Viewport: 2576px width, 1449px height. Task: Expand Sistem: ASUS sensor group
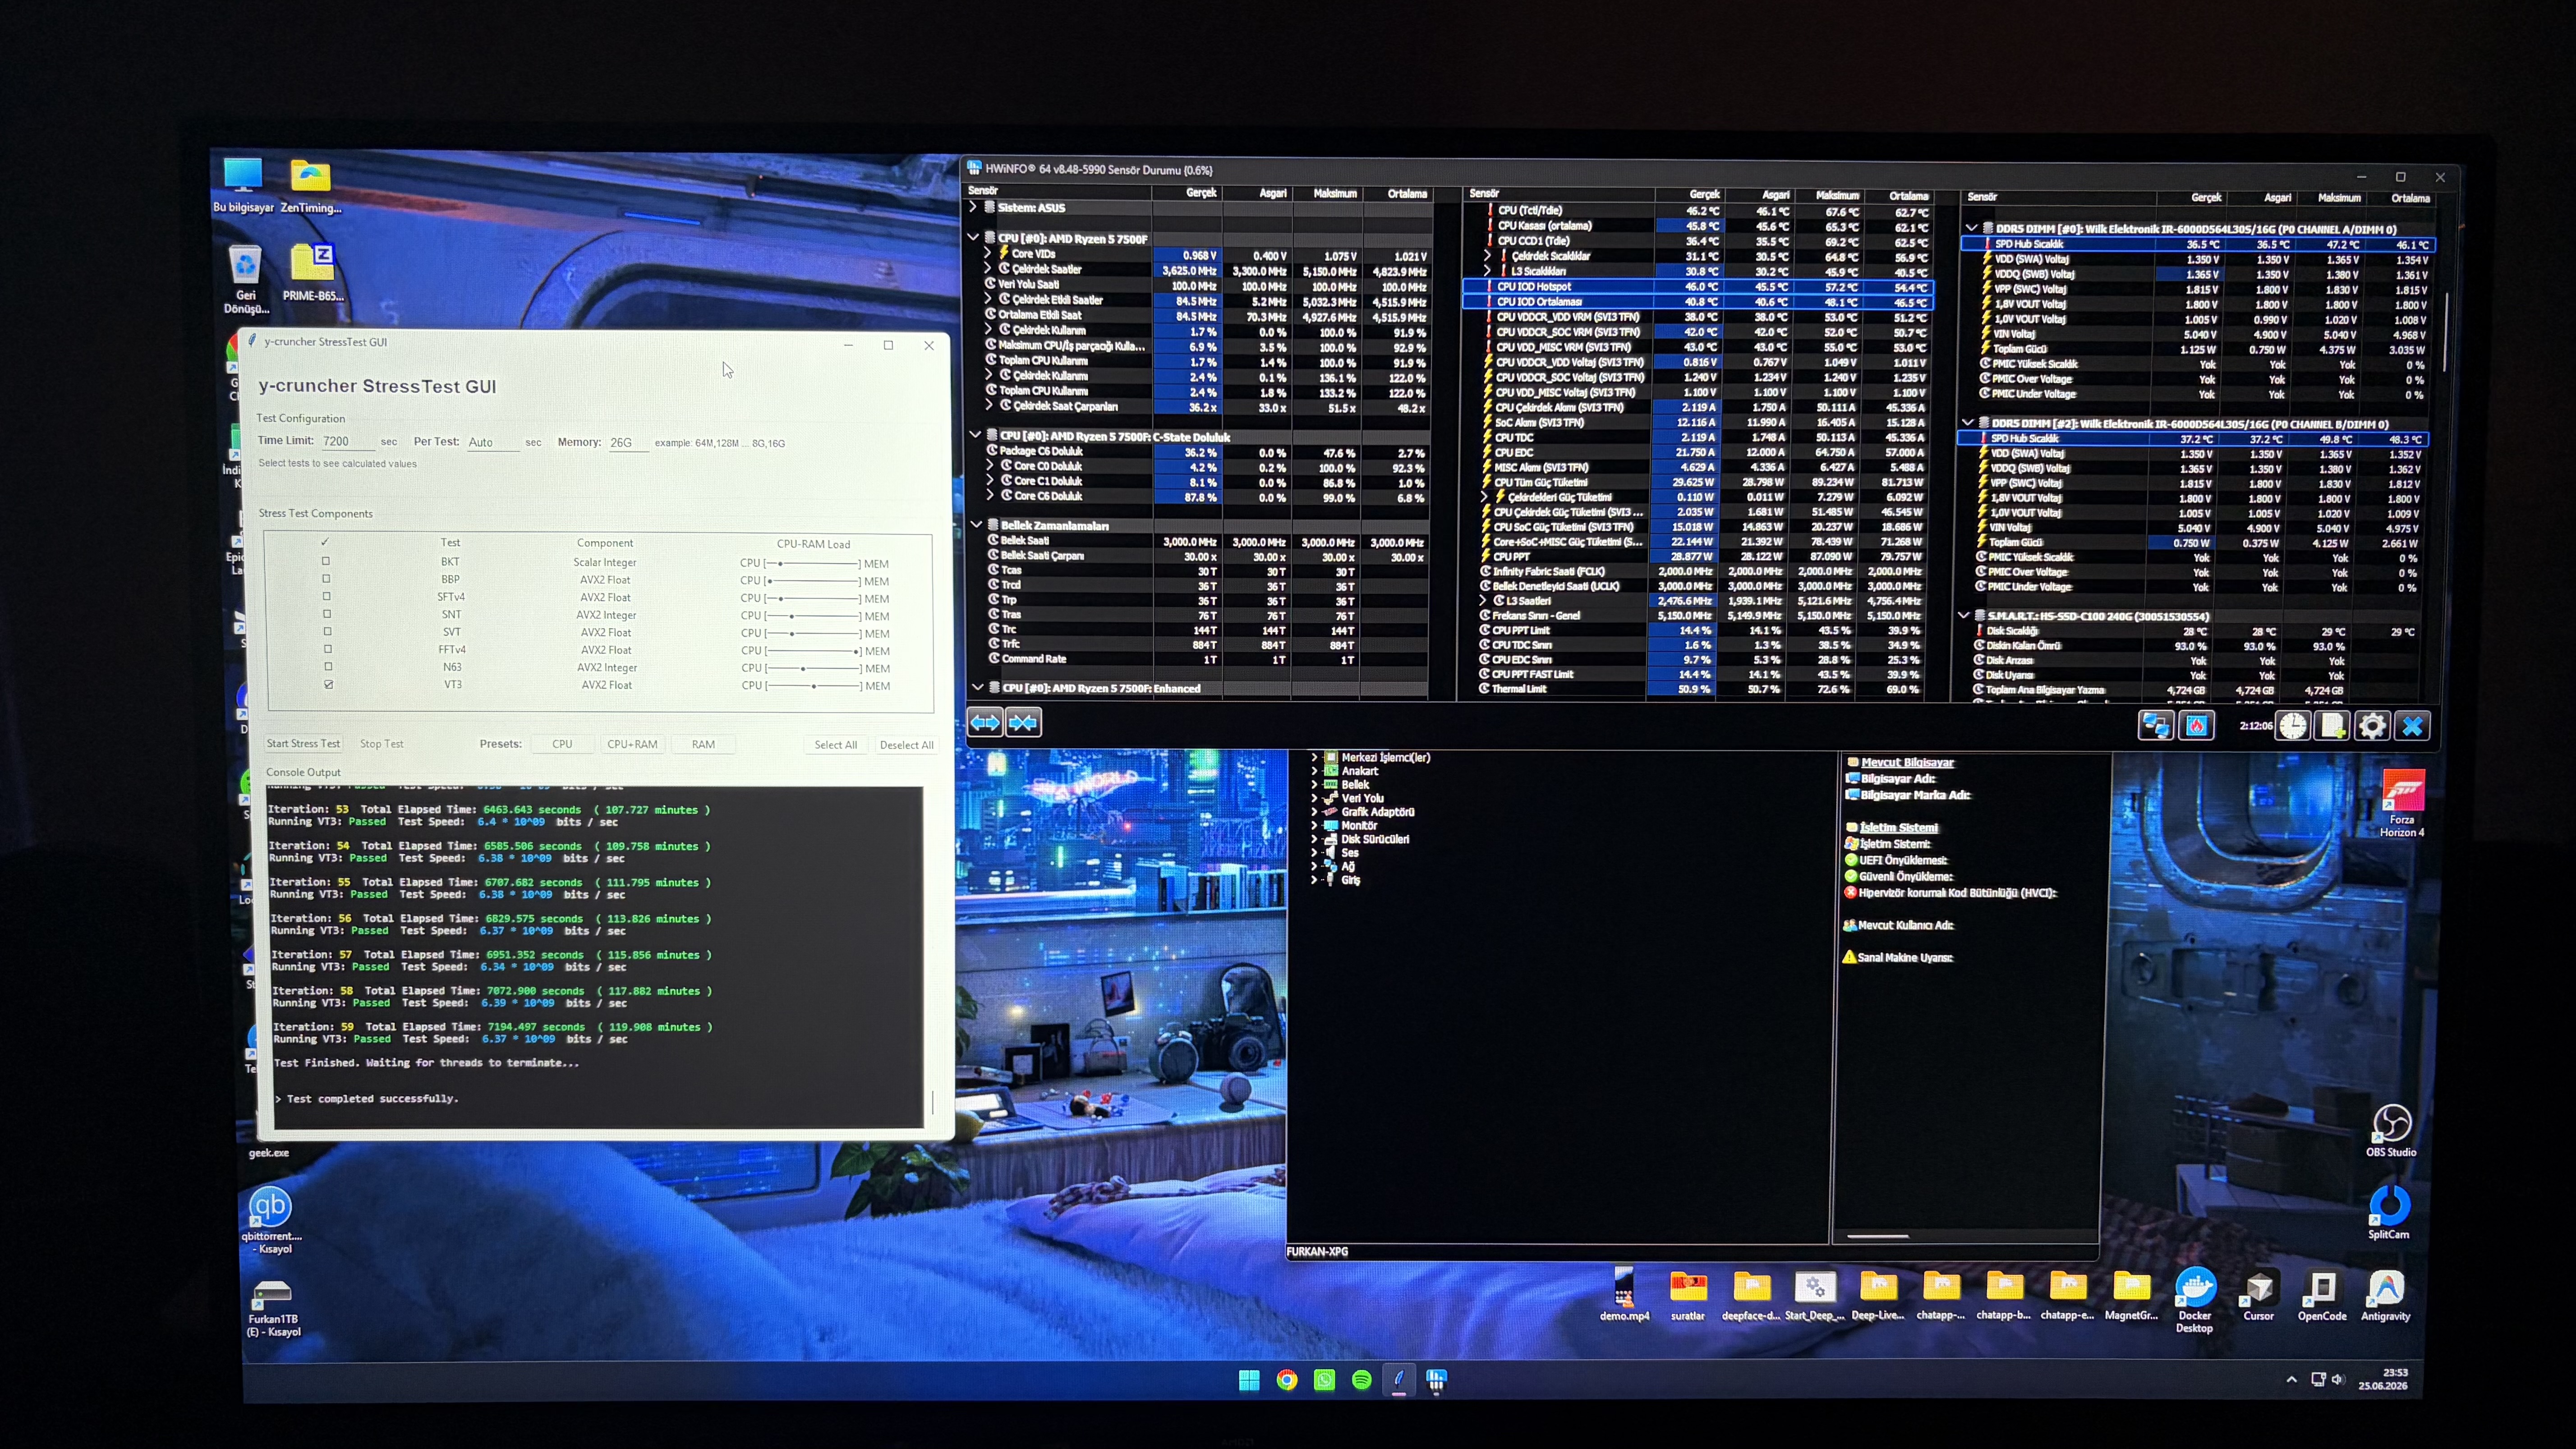(x=973, y=207)
